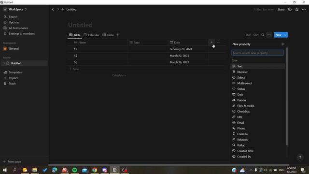
Task: Open the New button dropdown arrow
Action: point(285,35)
